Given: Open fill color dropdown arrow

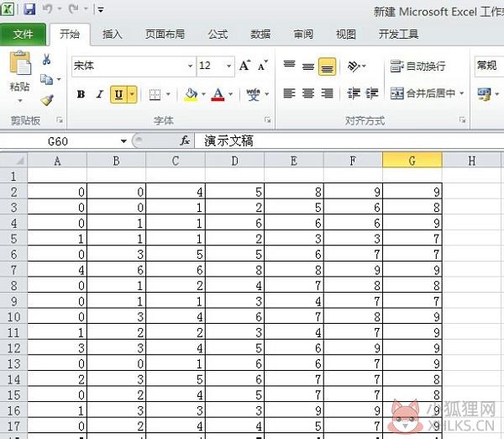Looking at the screenshot, I should pos(203,94).
